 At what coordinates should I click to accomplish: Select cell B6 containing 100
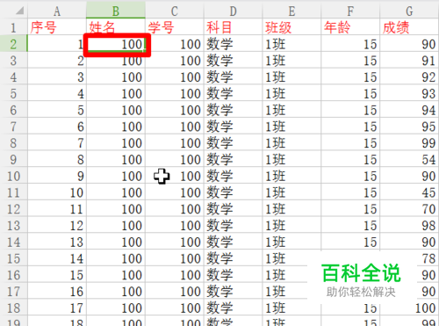116,110
